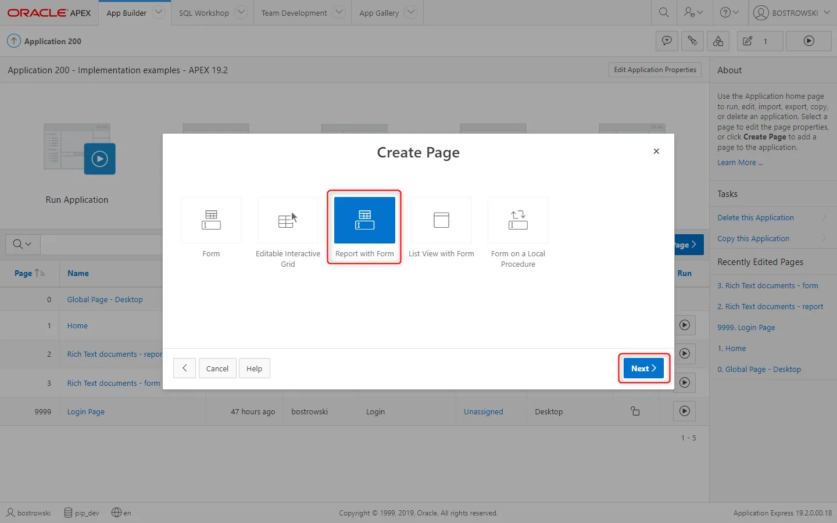The height and width of the screenshot is (523, 837).
Task: Pick Form on a Local Procedure icon
Action: pos(518,220)
